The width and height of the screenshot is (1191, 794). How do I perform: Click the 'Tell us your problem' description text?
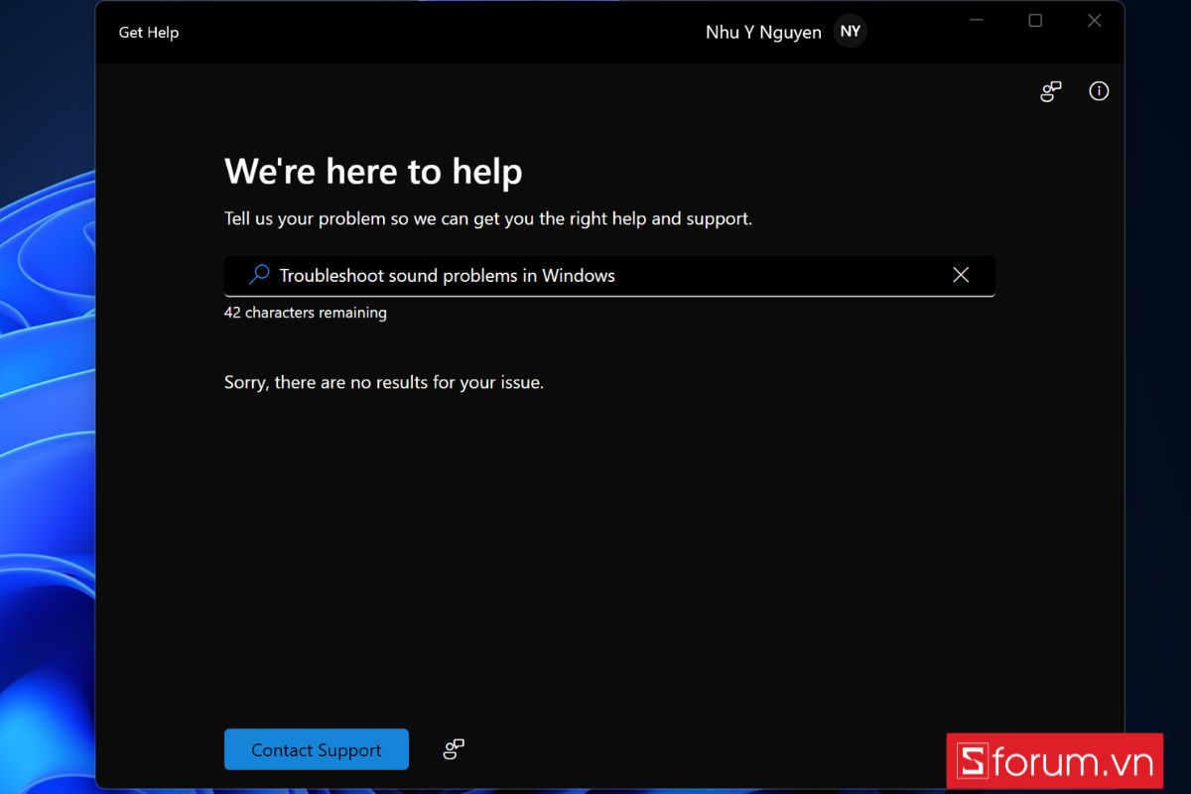pos(488,218)
